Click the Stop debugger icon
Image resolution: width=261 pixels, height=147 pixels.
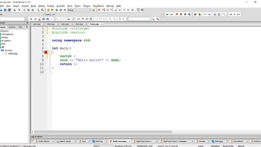(x=133, y=10)
